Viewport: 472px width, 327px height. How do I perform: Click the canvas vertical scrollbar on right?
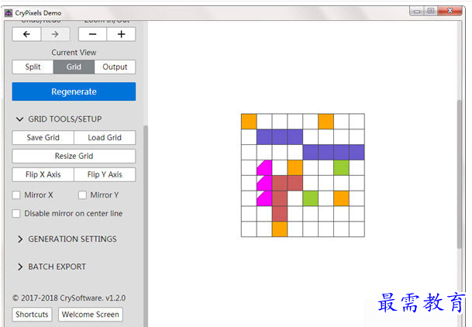click(x=460, y=174)
